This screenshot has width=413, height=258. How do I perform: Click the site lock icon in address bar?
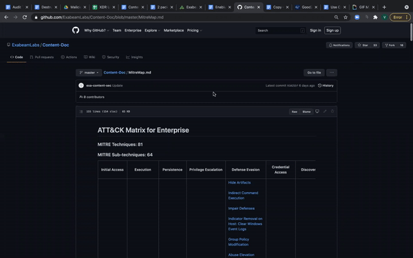(x=36, y=17)
